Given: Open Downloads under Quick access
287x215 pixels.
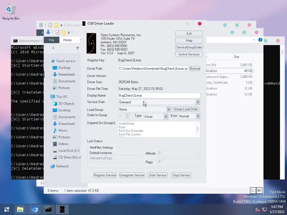Looking at the screenshot, I should coord(64,74).
